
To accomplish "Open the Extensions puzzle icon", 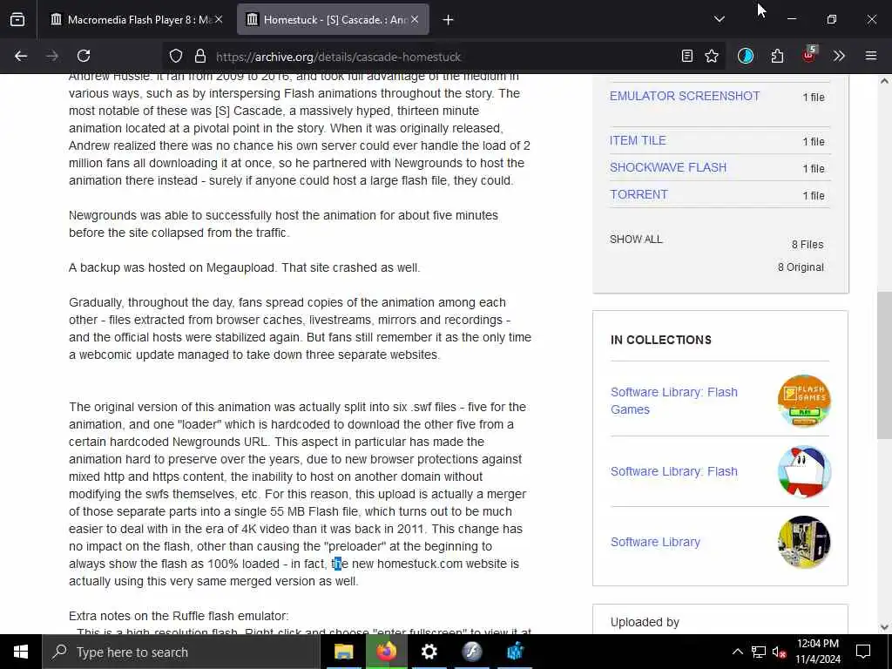I will tap(777, 56).
